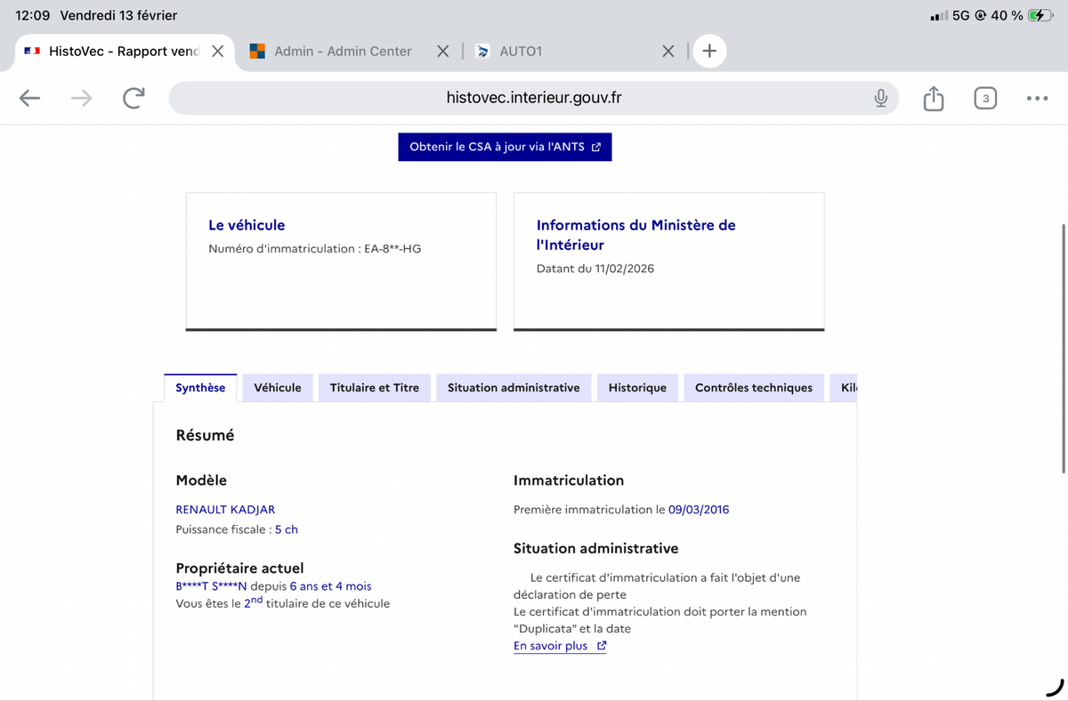The image size is (1068, 701).
Task: Tap the browser forward arrow
Action: 81,98
